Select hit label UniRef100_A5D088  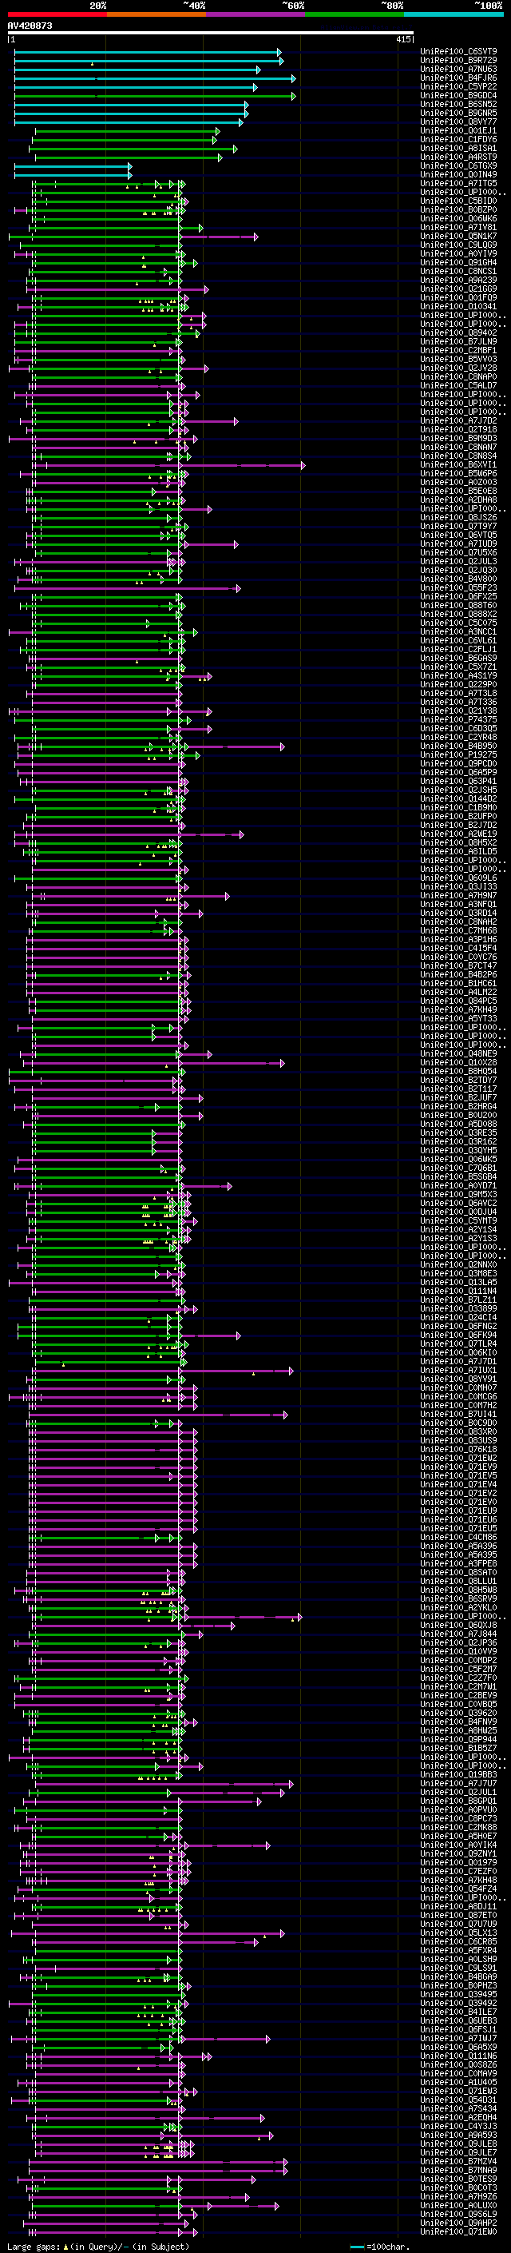click(458, 1124)
